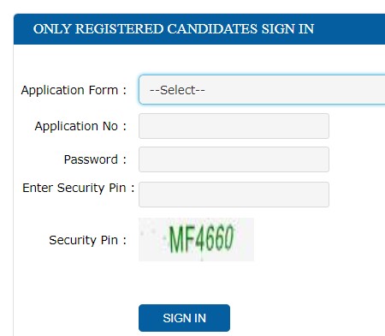
Task: Click the Enter Security Pin input box
Action: 234,195
